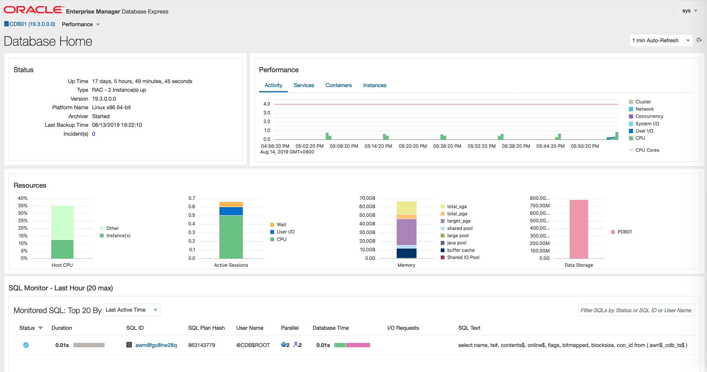Click the CPU legend in Performance chart
Image resolution: width=707 pixels, height=372 pixels.
pyautogui.click(x=637, y=138)
